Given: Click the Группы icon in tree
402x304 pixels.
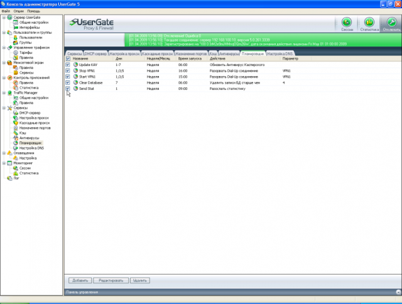Looking at the screenshot, I should pos(16,43).
